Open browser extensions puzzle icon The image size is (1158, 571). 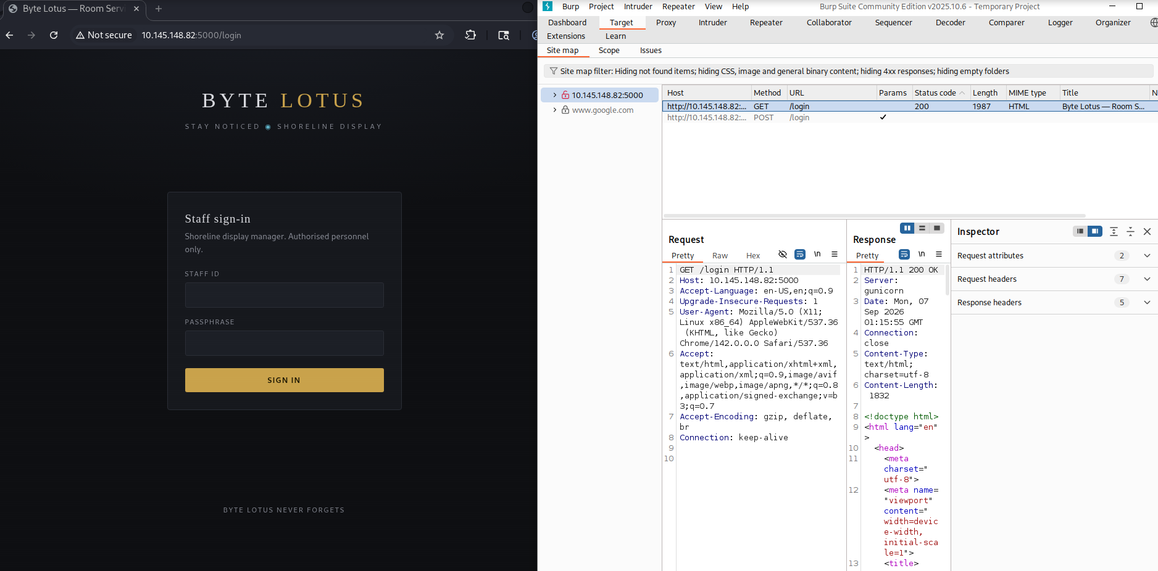tap(470, 35)
